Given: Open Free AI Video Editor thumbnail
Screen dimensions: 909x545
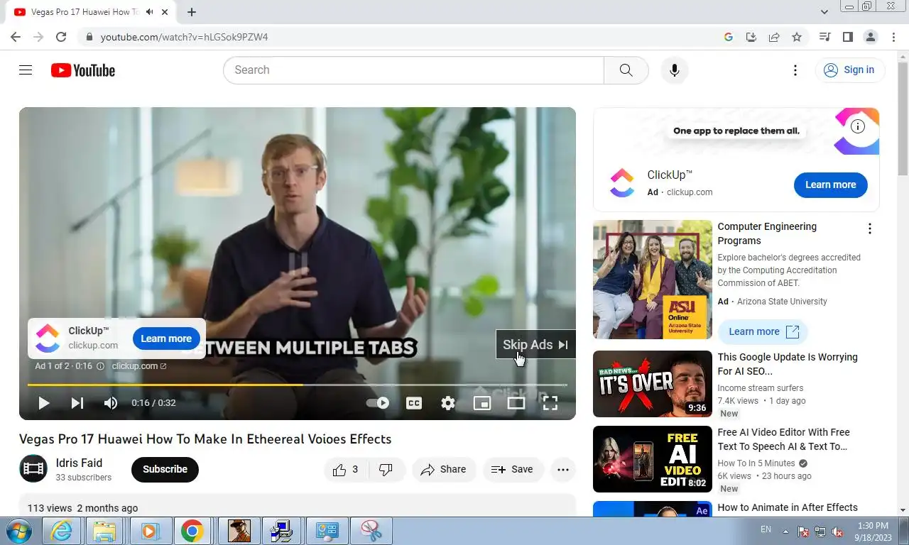Looking at the screenshot, I should 653,459.
